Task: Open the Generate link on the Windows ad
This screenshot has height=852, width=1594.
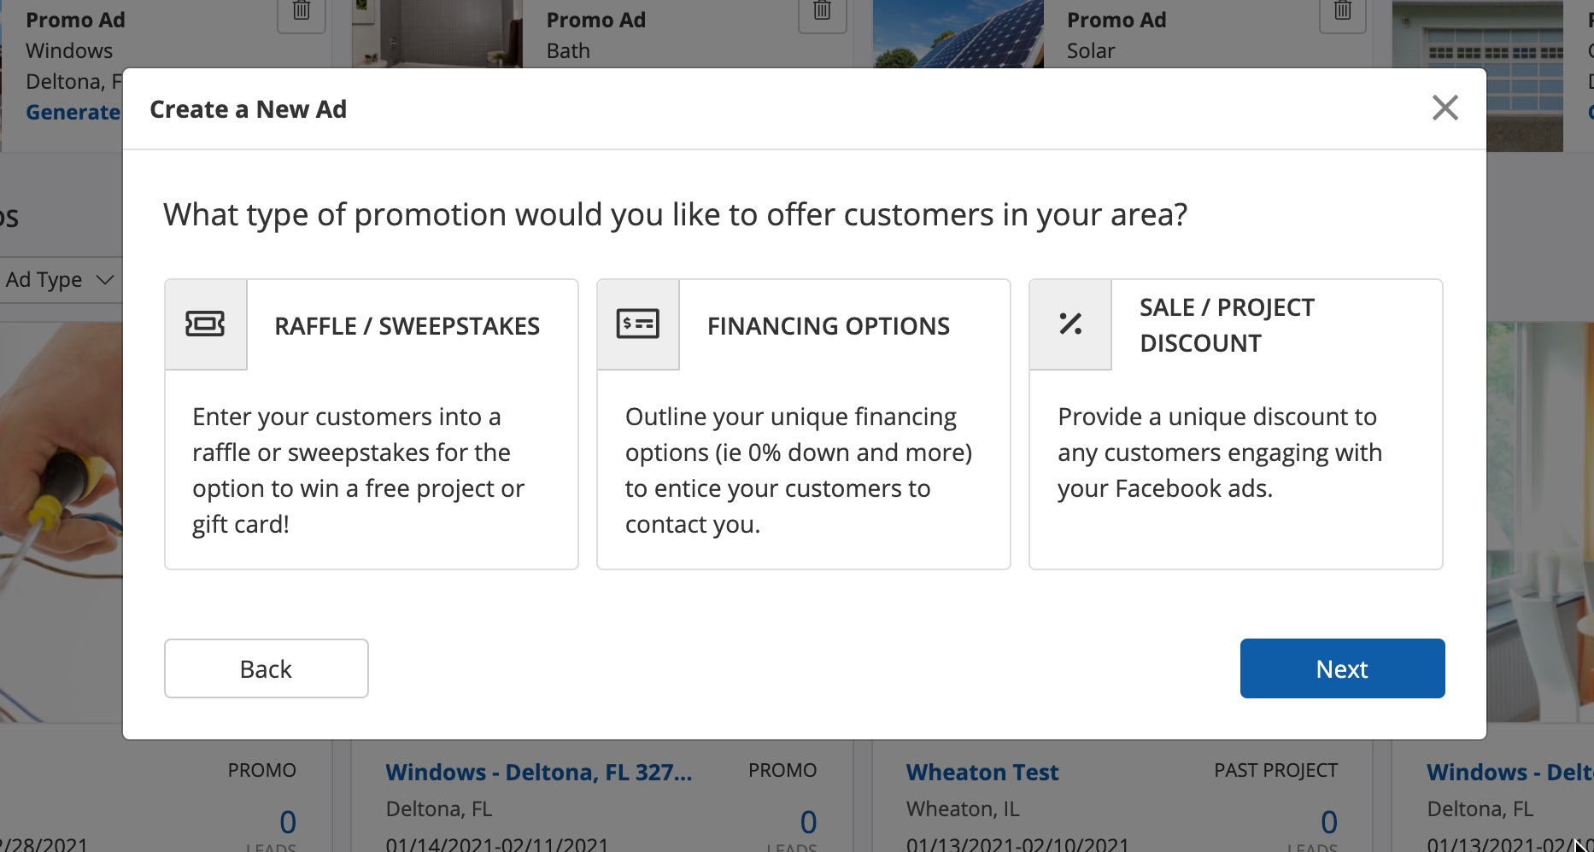Action: (x=73, y=113)
